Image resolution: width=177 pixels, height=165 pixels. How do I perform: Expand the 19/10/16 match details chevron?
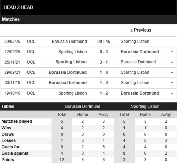coord(172,93)
